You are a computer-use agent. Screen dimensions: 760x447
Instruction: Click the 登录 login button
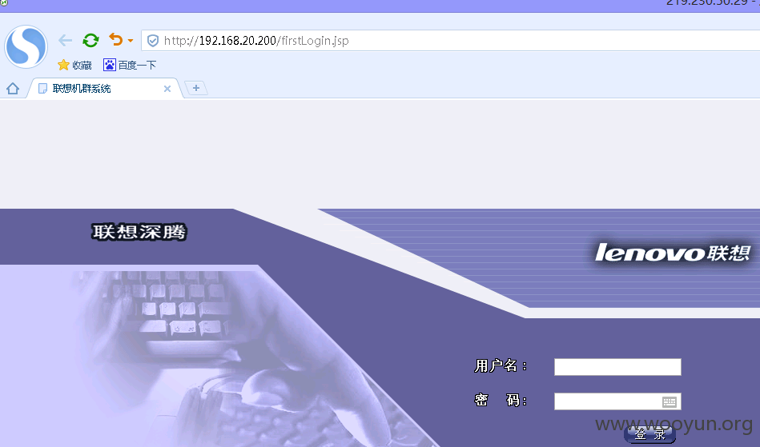tap(649, 434)
